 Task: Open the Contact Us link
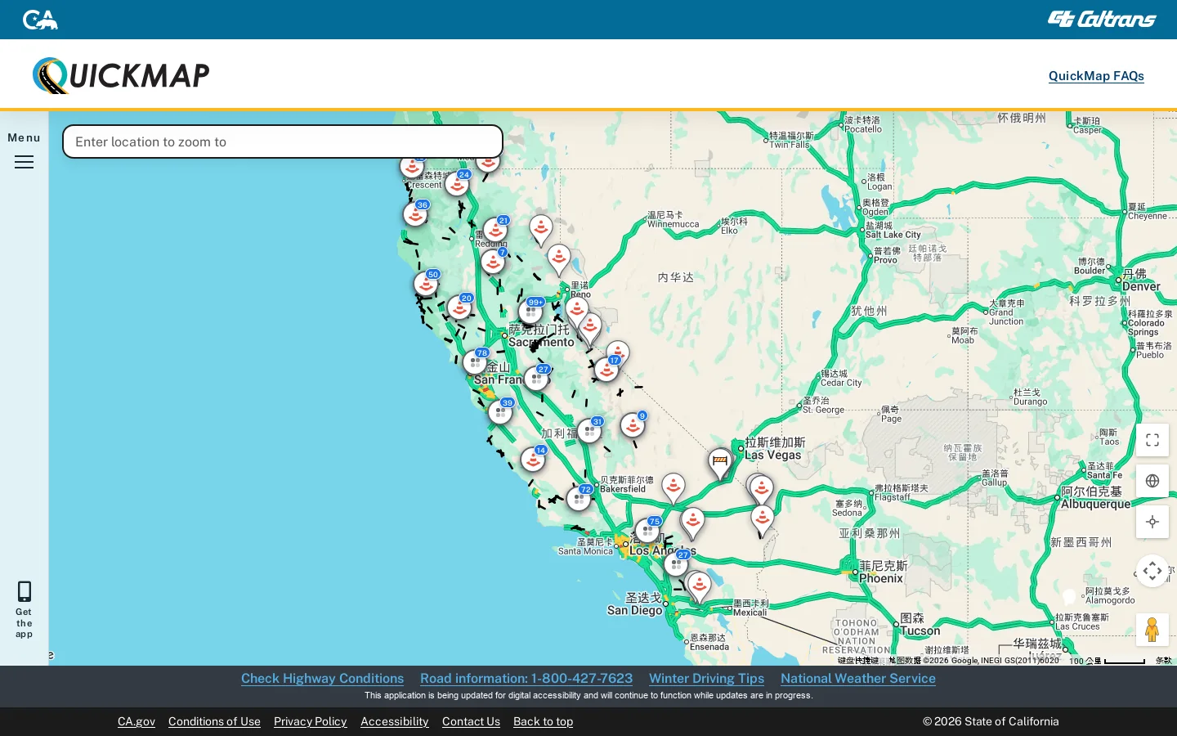point(471,721)
